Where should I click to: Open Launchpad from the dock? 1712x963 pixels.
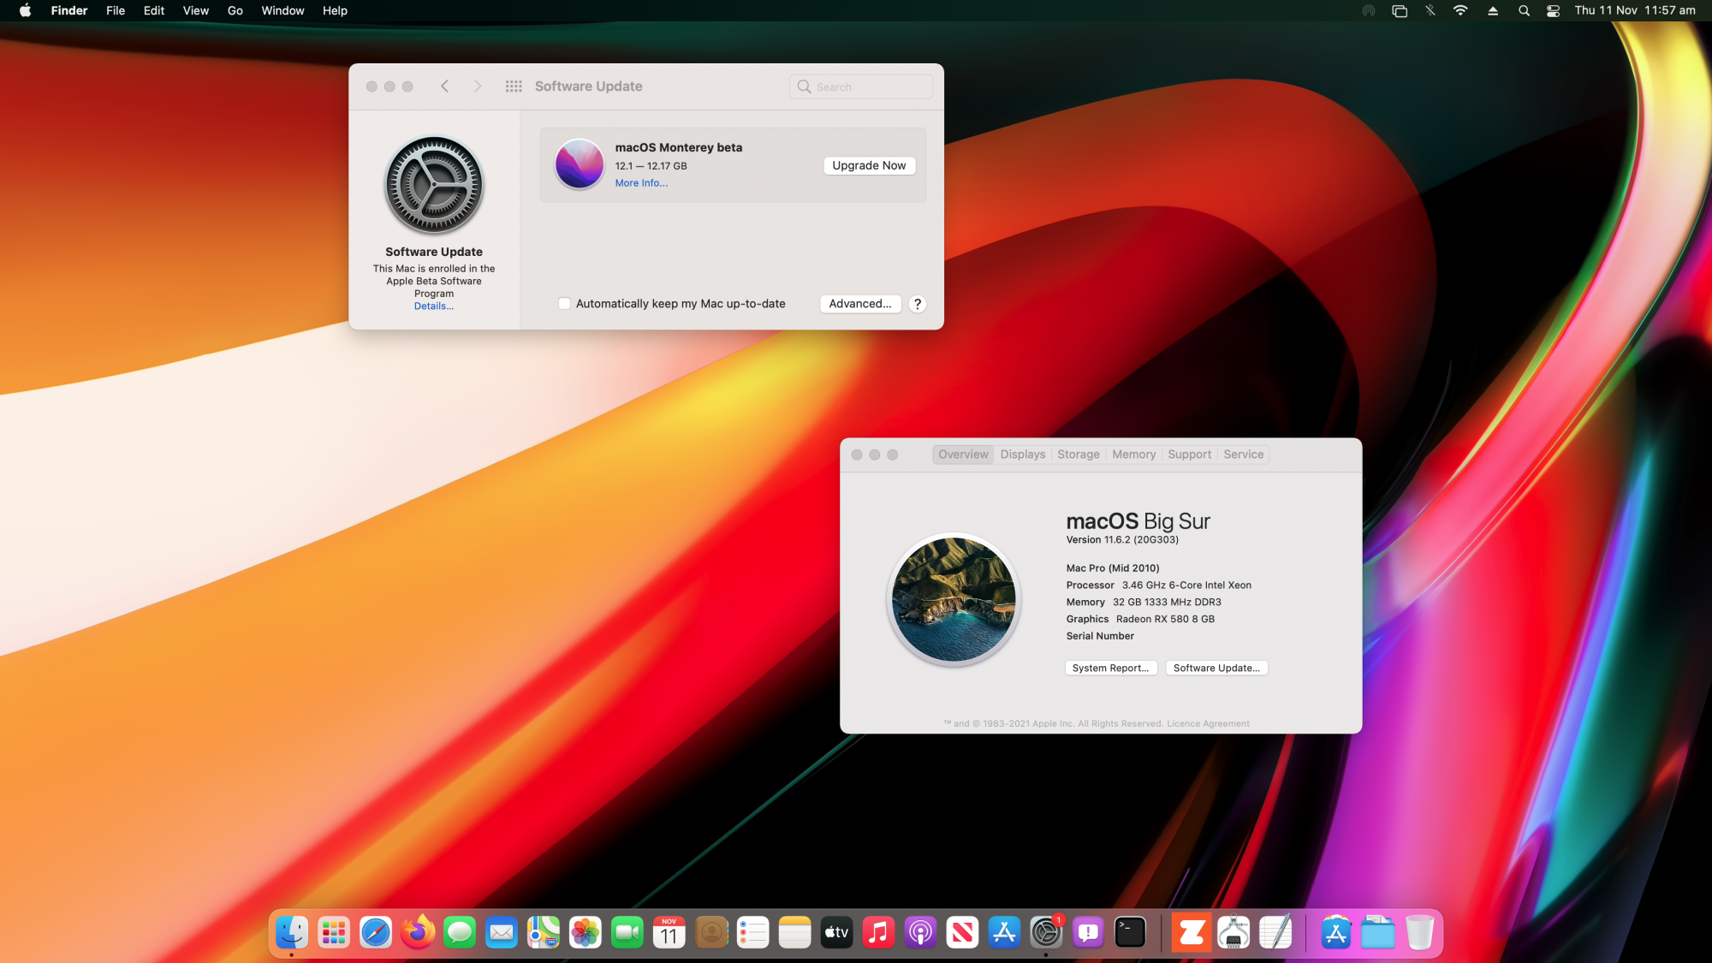pyautogui.click(x=334, y=932)
